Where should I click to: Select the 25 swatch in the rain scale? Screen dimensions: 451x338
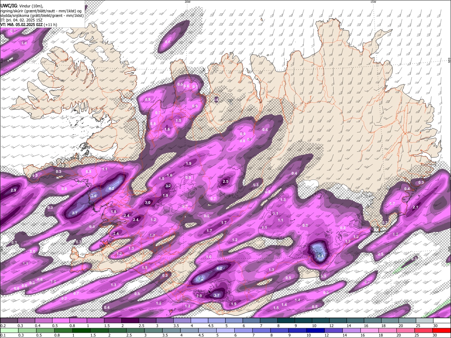coord(424,331)
